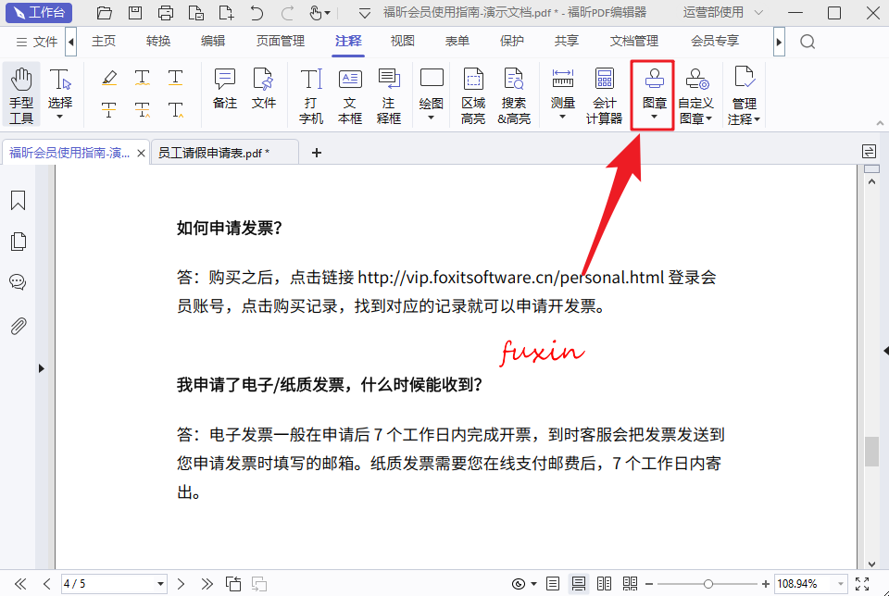Switch to 员工请假申请表.pdf document tab
This screenshot has width=889, height=596.
click(214, 153)
